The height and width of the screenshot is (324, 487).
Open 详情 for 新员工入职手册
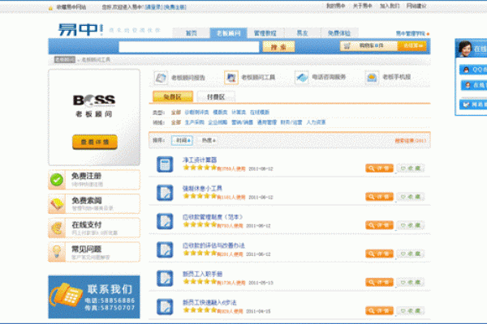click(379, 283)
